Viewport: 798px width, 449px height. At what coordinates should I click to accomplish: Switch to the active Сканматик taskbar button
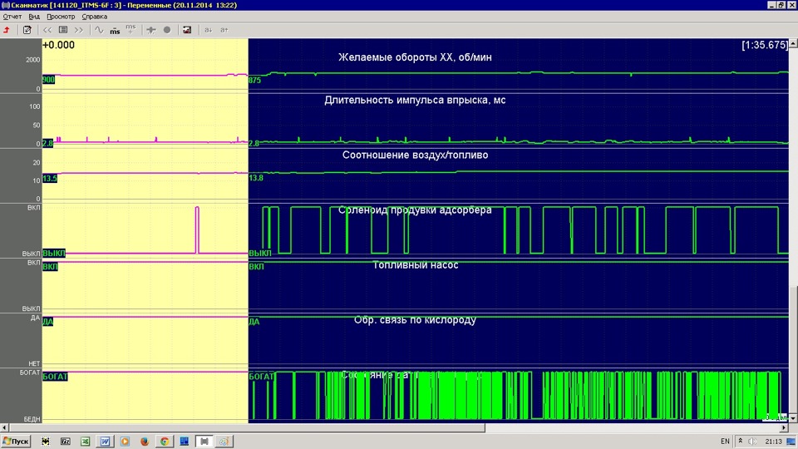coord(204,442)
